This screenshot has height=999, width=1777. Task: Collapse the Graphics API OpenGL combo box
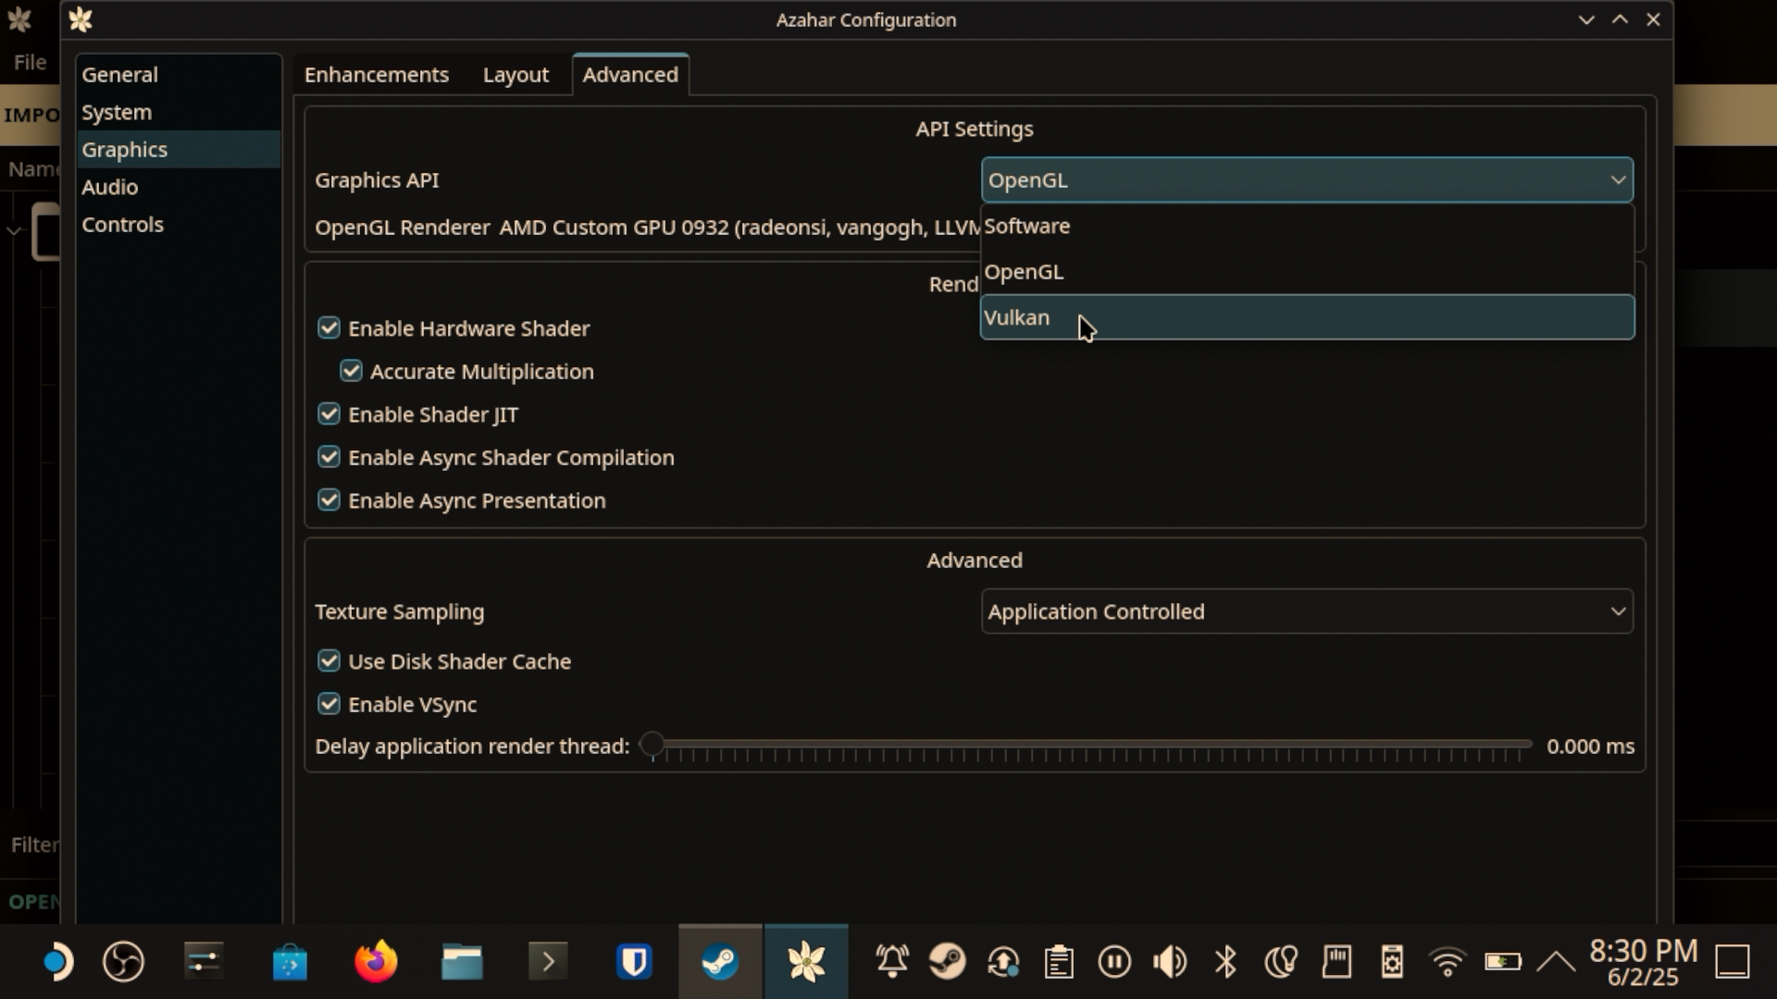tap(1307, 179)
